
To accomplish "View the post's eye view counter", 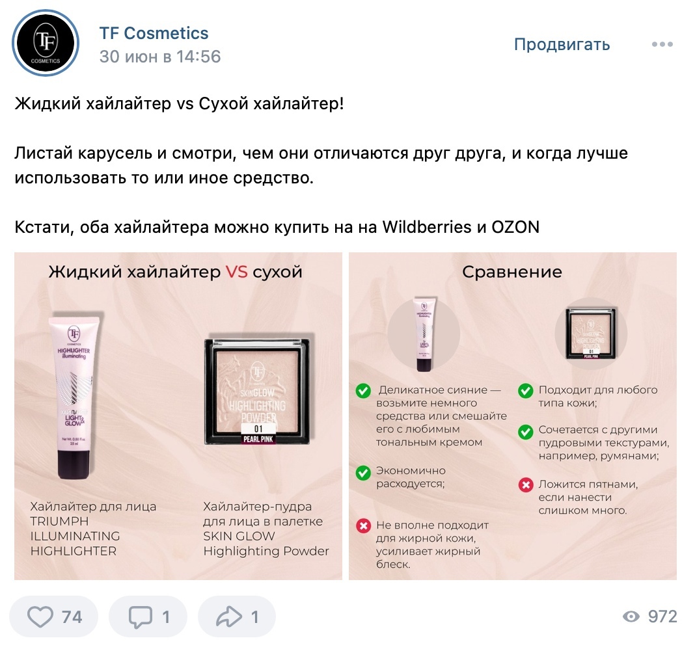I will point(650,616).
